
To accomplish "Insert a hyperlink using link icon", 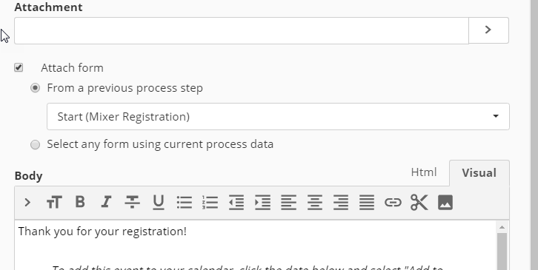I will (393, 203).
